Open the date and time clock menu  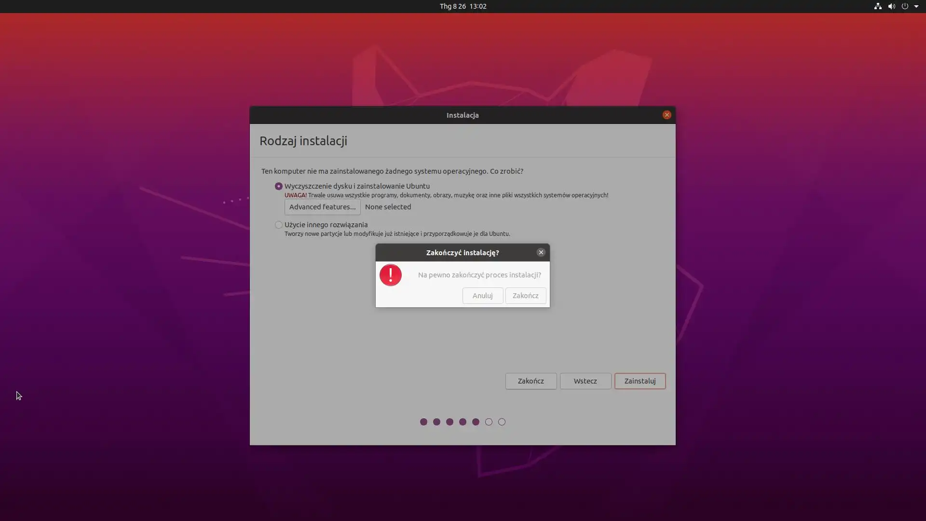[x=463, y=6]
